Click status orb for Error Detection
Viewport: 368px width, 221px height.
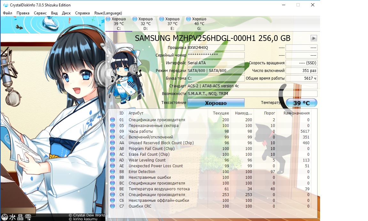113,172
